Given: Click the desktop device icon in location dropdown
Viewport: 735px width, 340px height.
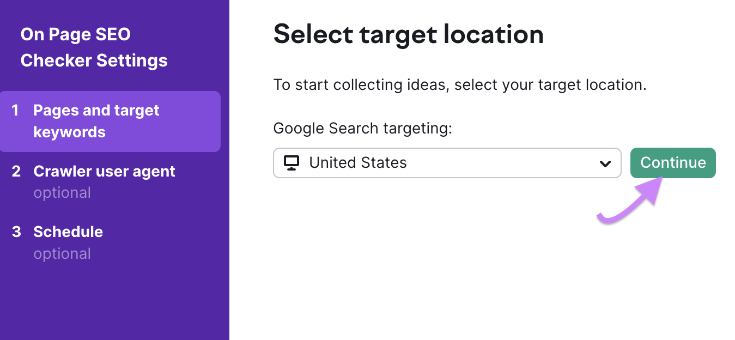Looking at the screenshot, I should pos(291,162).
